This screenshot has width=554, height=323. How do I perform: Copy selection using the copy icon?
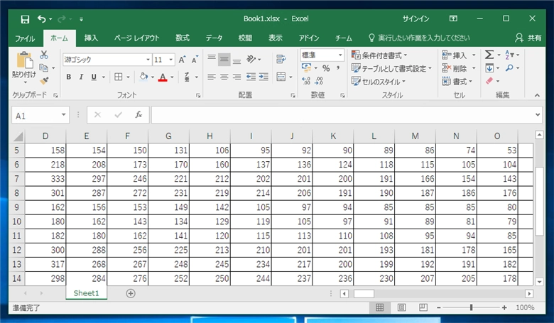44,67
